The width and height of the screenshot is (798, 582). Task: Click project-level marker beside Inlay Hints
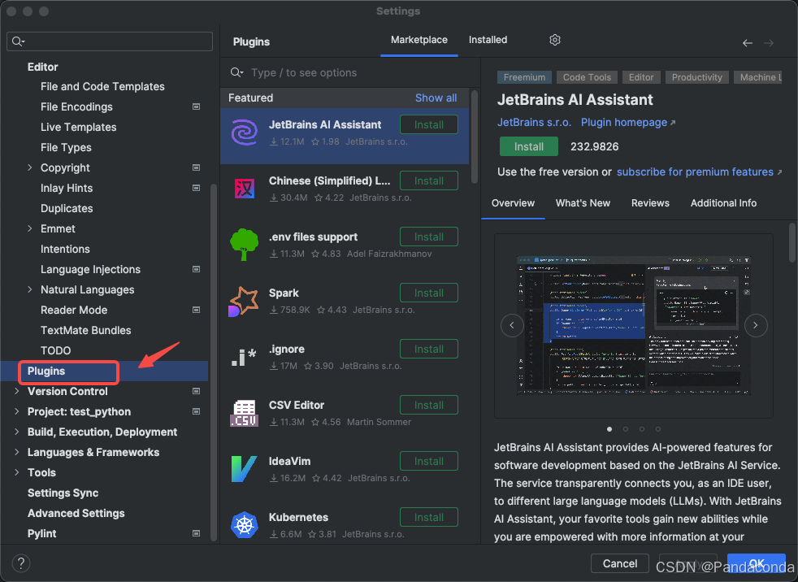[196, 188]
